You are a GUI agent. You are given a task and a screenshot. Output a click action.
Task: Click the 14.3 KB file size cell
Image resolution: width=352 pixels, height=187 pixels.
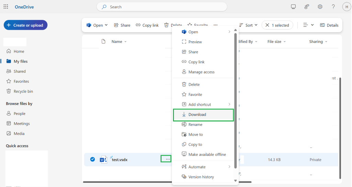(274, 160)
